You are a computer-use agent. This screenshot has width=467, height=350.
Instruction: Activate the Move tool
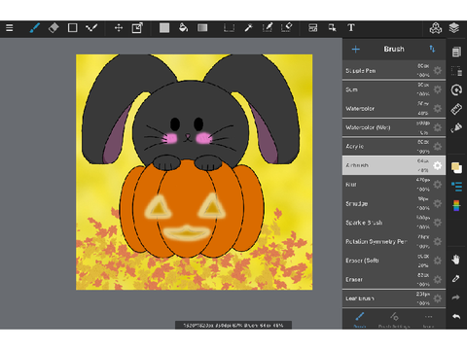(119, 28)
